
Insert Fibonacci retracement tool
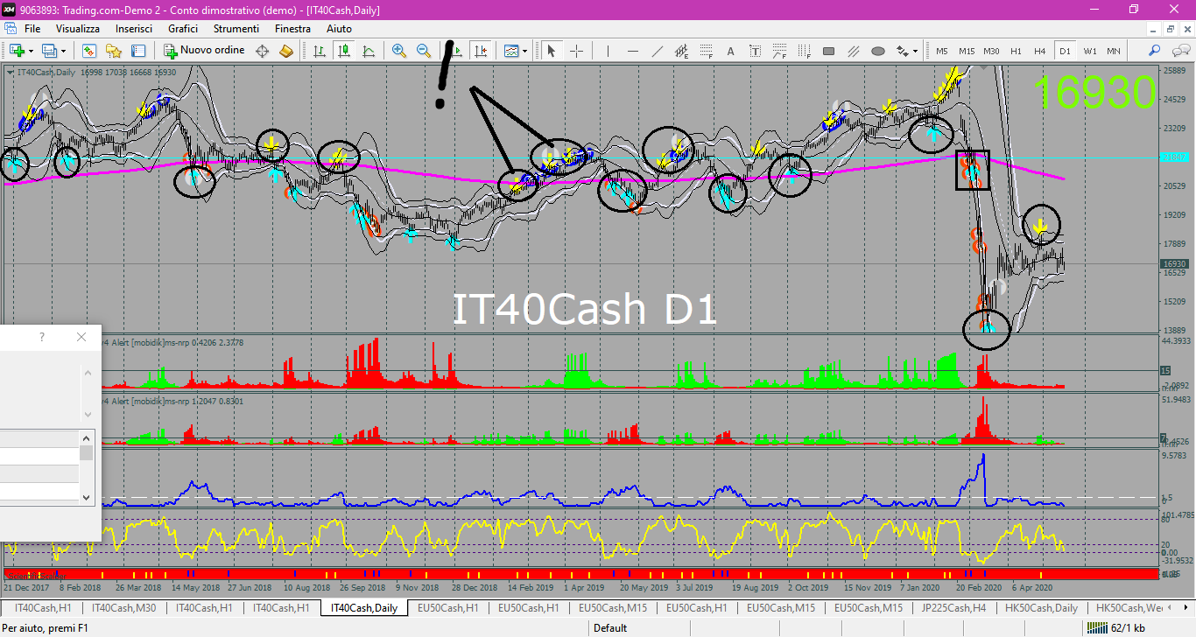click(706, 51)
